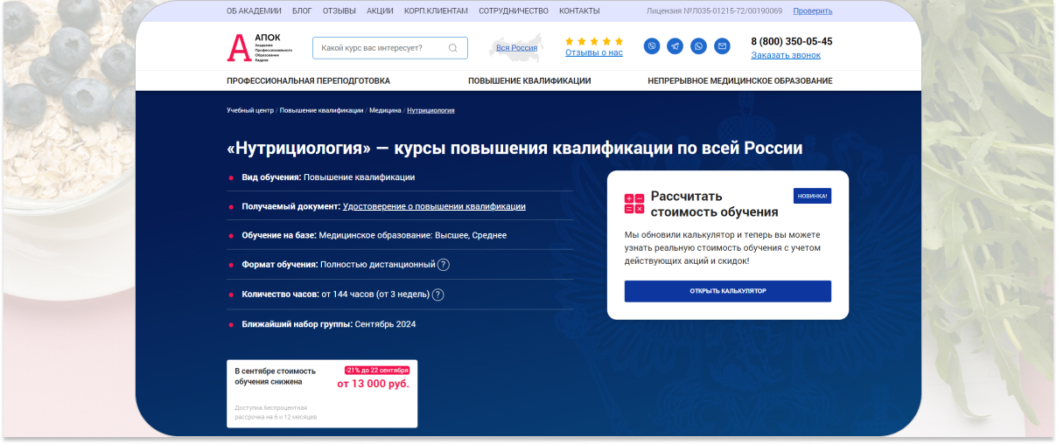Click ОТКРЫТЬ КАЛЬКУЛЯТОР button
Screen dimensions: 1057x444
(728, 291)
